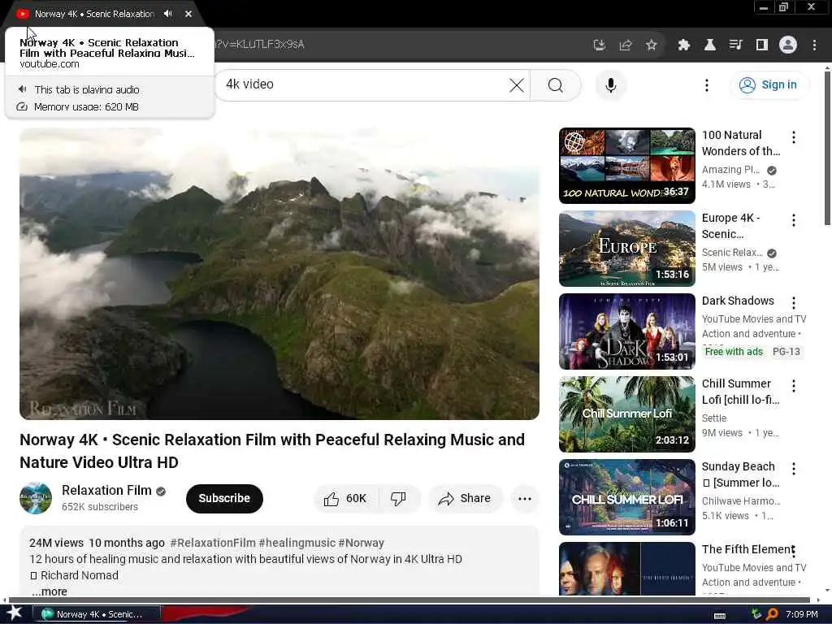Screen dimensions: 832x624
Task: Subscribe to the Relaxation Film channel
Action: (224, 498)
